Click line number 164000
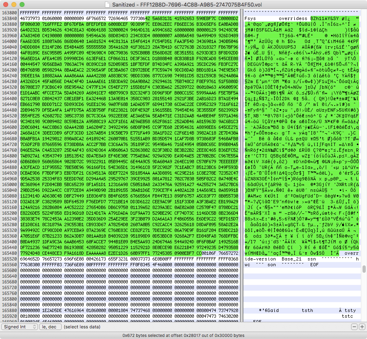 point(9,41)
